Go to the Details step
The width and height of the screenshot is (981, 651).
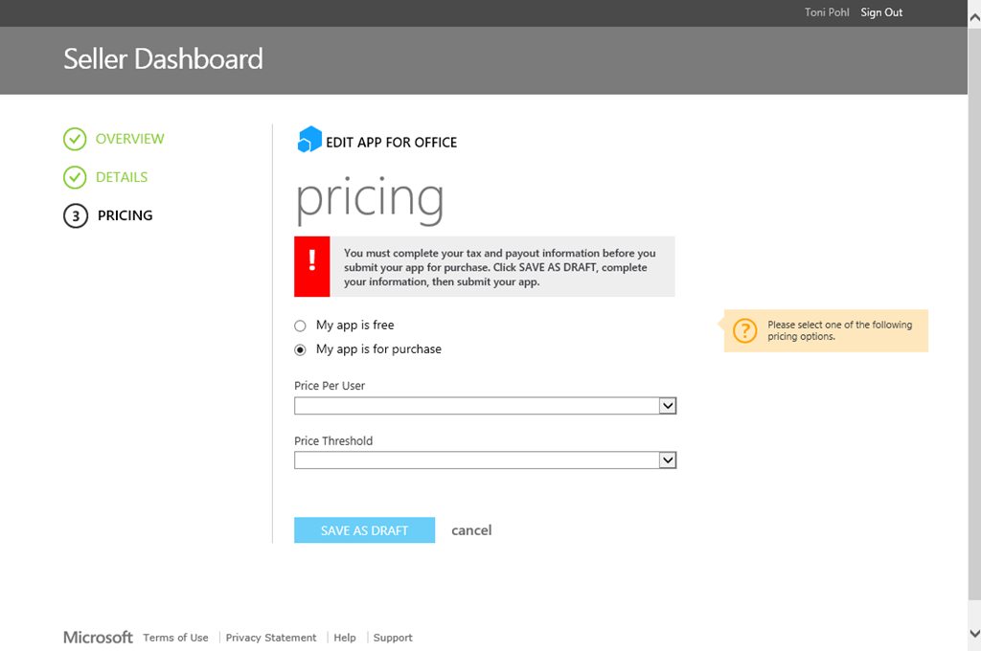[x=122, y=177]
